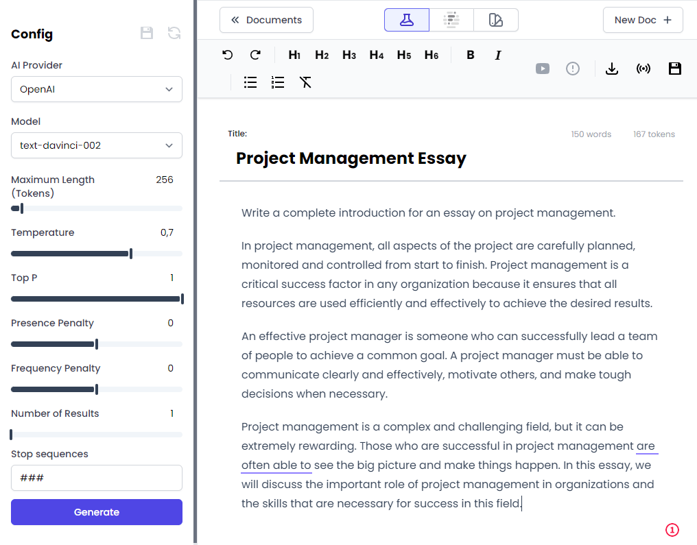
Task: Click the 150 words counter
Action: click(x=591, y=134)
